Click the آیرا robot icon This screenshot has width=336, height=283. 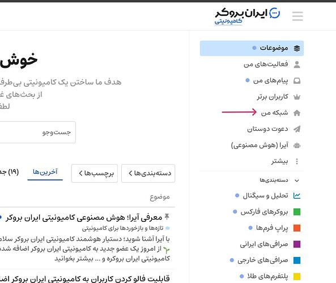(x=297, y=145)
